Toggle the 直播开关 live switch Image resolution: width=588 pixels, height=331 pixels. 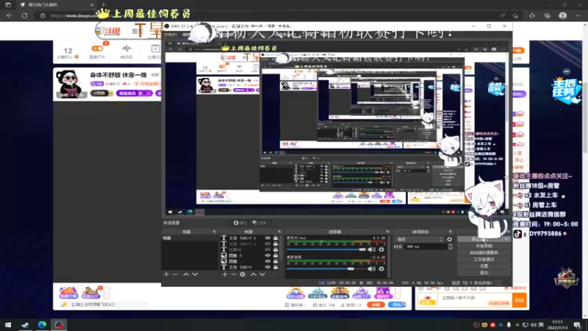pos(98,49)
